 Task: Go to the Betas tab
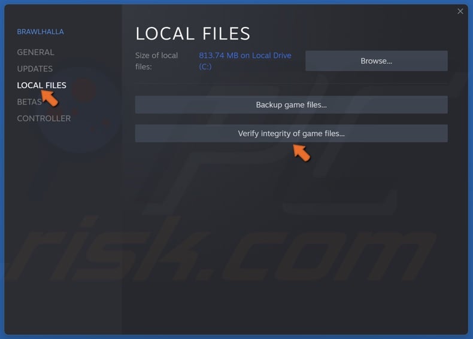point(29,102)
